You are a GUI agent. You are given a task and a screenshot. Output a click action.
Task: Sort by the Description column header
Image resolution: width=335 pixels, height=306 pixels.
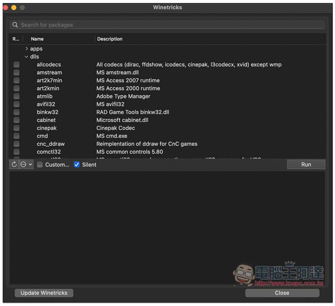(x=110, y=39)
